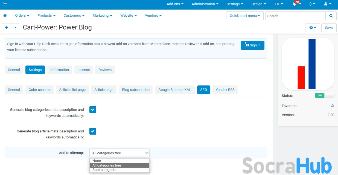This screenshot has height=175, width=338.
Task: Choose Root categories option in list
Action: click(x=105, y=170)
